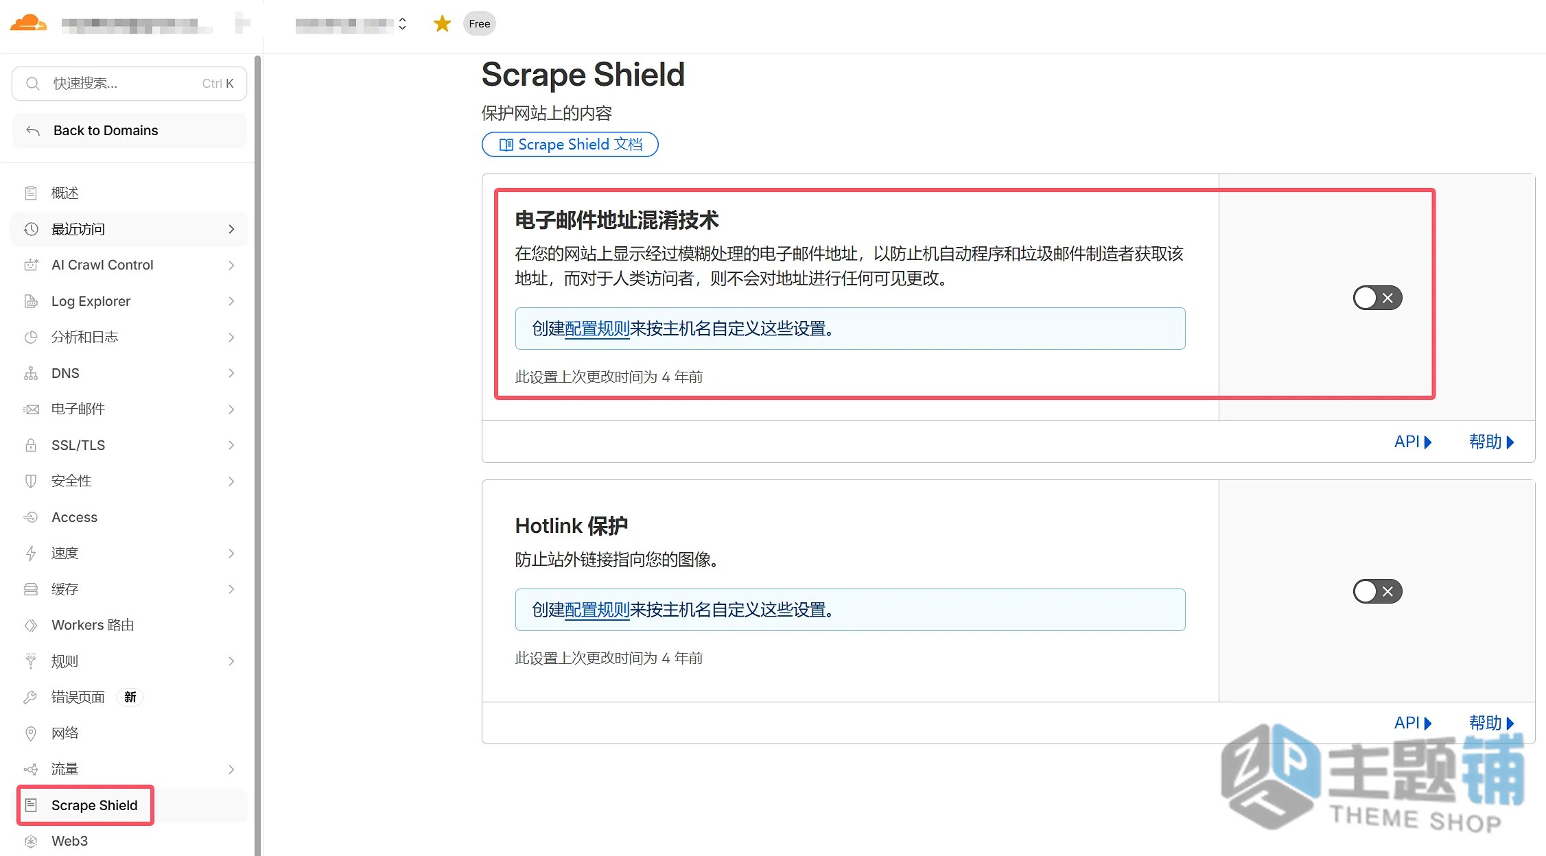Click the 最近访问 clock icon
This screenshot has height=856, width=1546.
(31, 229)
